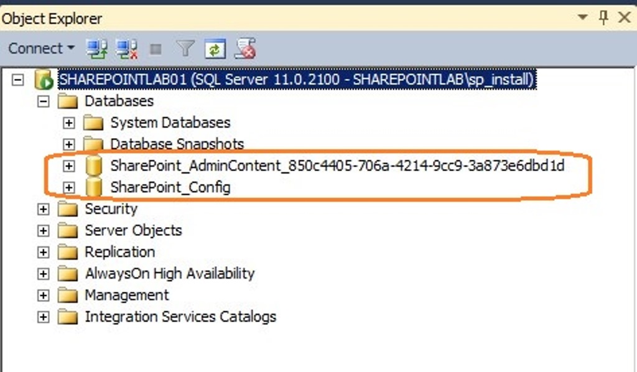Click the green Refresh icon
The image size is (637, 372).
click(x=215, y=49)
